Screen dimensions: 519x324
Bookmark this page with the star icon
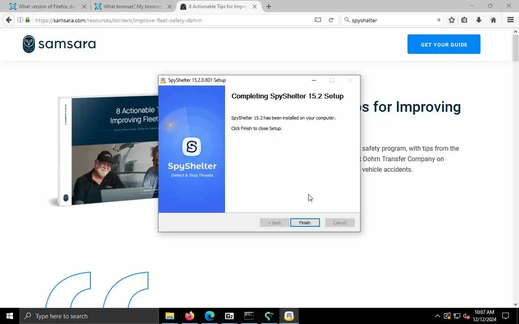[451, 20]
